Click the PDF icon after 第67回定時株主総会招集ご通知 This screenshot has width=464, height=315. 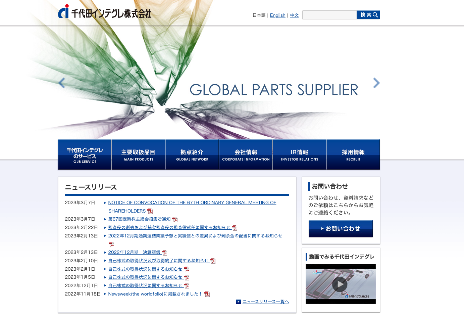tap(175, 219)
